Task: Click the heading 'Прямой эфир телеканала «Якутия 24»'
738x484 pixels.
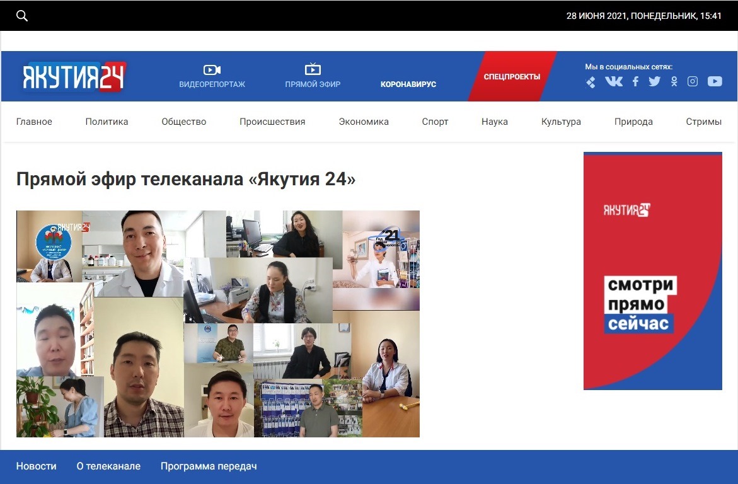Action: point(186,179)
